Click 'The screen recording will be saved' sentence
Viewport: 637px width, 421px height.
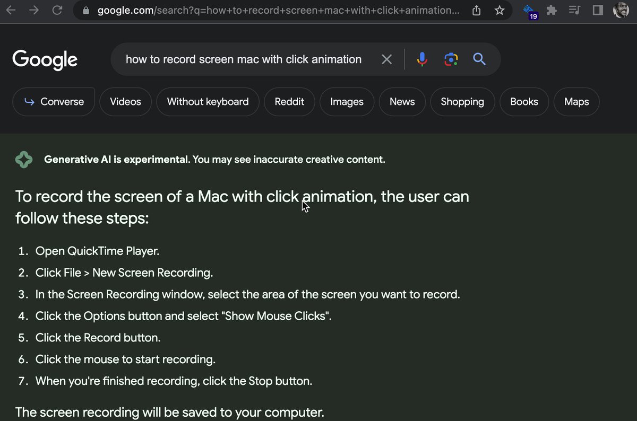[170, 412]
